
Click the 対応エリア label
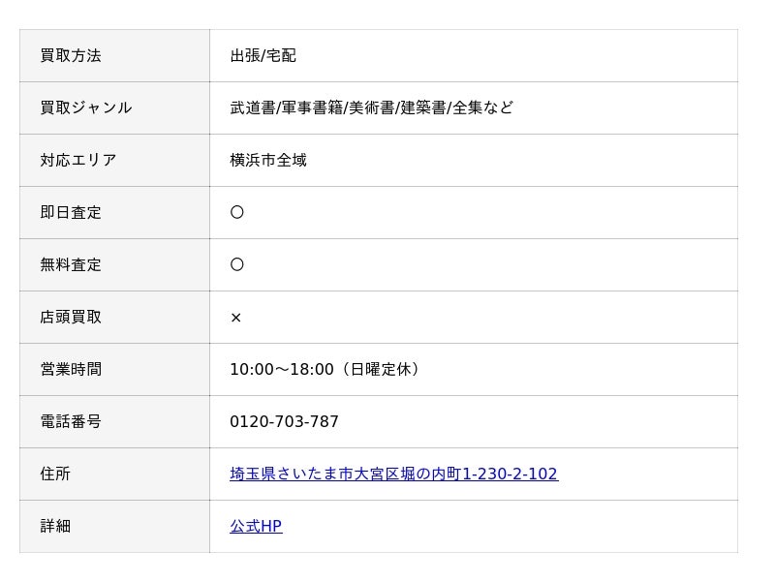coord(78,160)
